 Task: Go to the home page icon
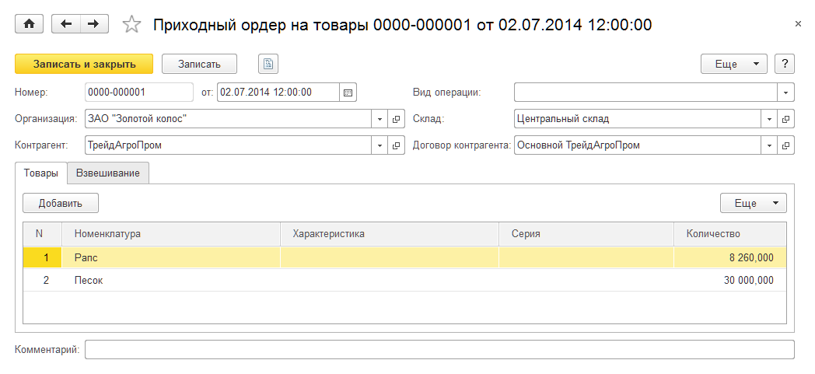tap(29, 24)
